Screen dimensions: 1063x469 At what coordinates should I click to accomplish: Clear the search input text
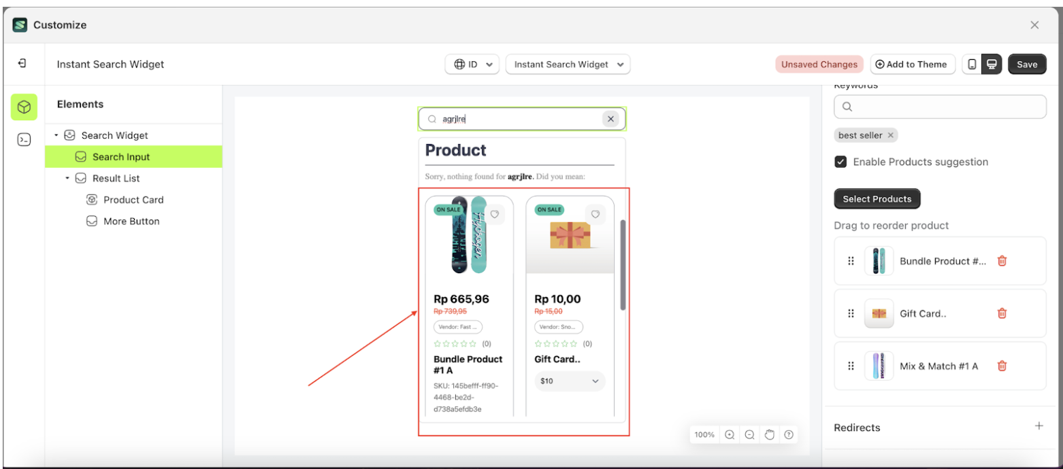(x=610, y=119)
